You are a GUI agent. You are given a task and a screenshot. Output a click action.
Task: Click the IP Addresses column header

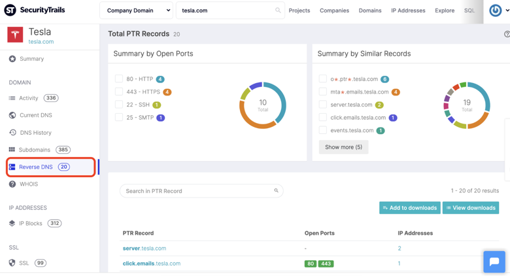(x=415, y=233)
